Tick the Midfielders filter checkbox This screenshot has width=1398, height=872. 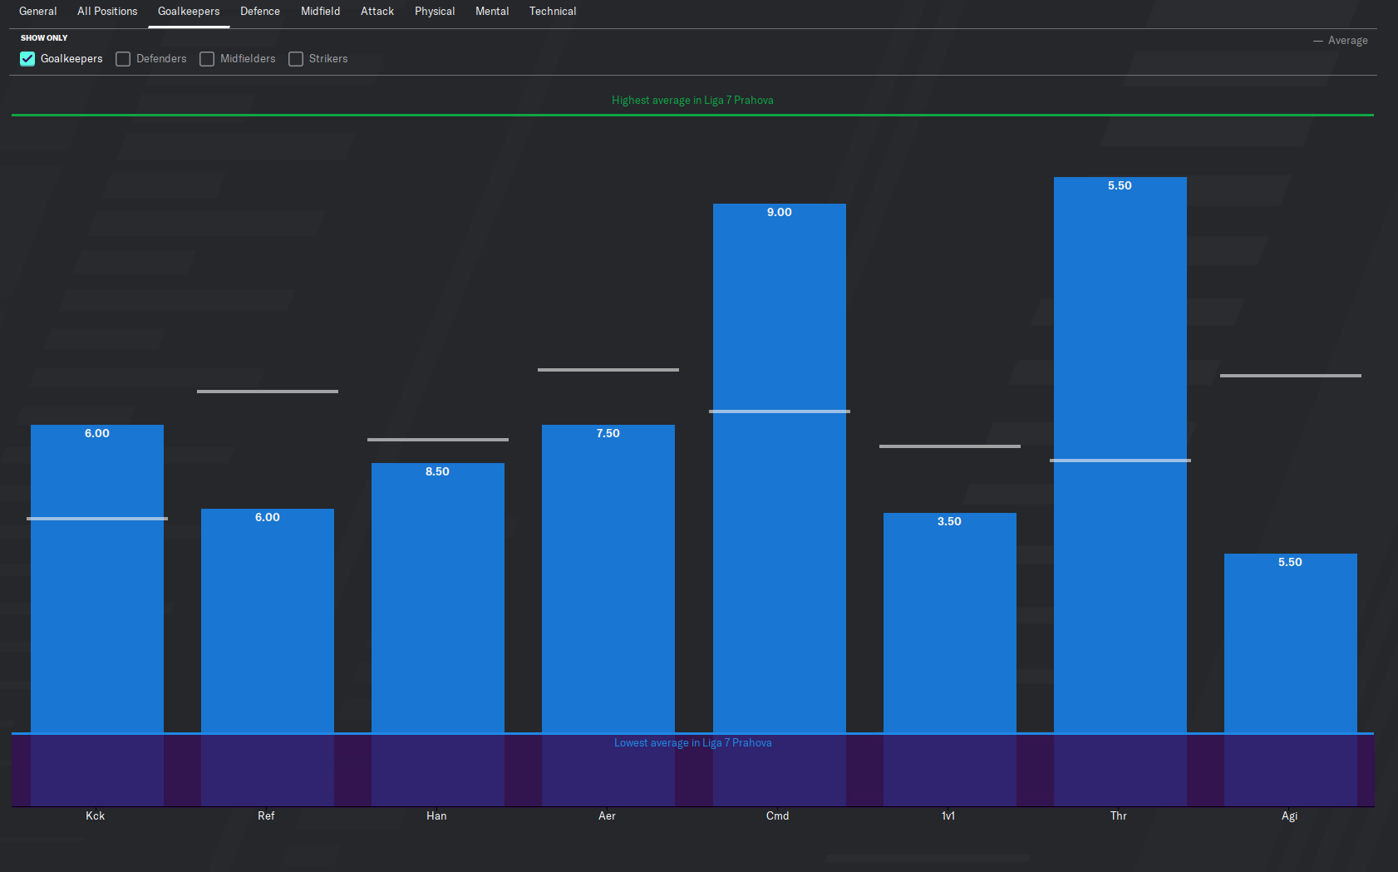(207, 59)
